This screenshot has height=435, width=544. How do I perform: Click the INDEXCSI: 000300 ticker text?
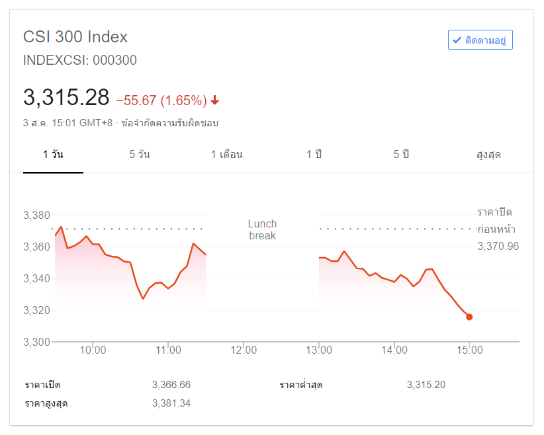click(x=80, y=60)
